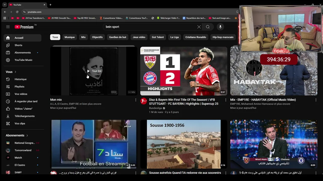The image size is (323, 181).
Task: Clear the search box with the X icon
Action: coord(199,27)
